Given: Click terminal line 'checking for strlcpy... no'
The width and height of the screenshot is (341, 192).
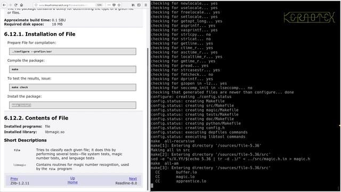Looking at the screenshot, I should [x=181, y=34].
